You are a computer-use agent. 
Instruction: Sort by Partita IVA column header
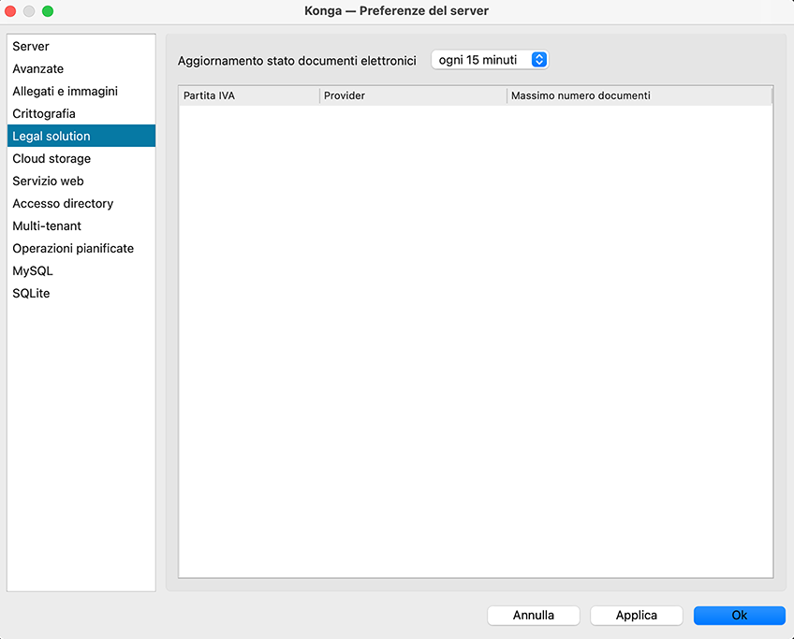248,95
